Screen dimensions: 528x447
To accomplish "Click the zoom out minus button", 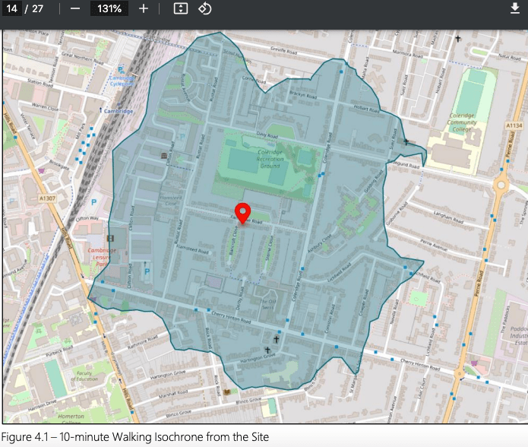I will coord(74,8).
